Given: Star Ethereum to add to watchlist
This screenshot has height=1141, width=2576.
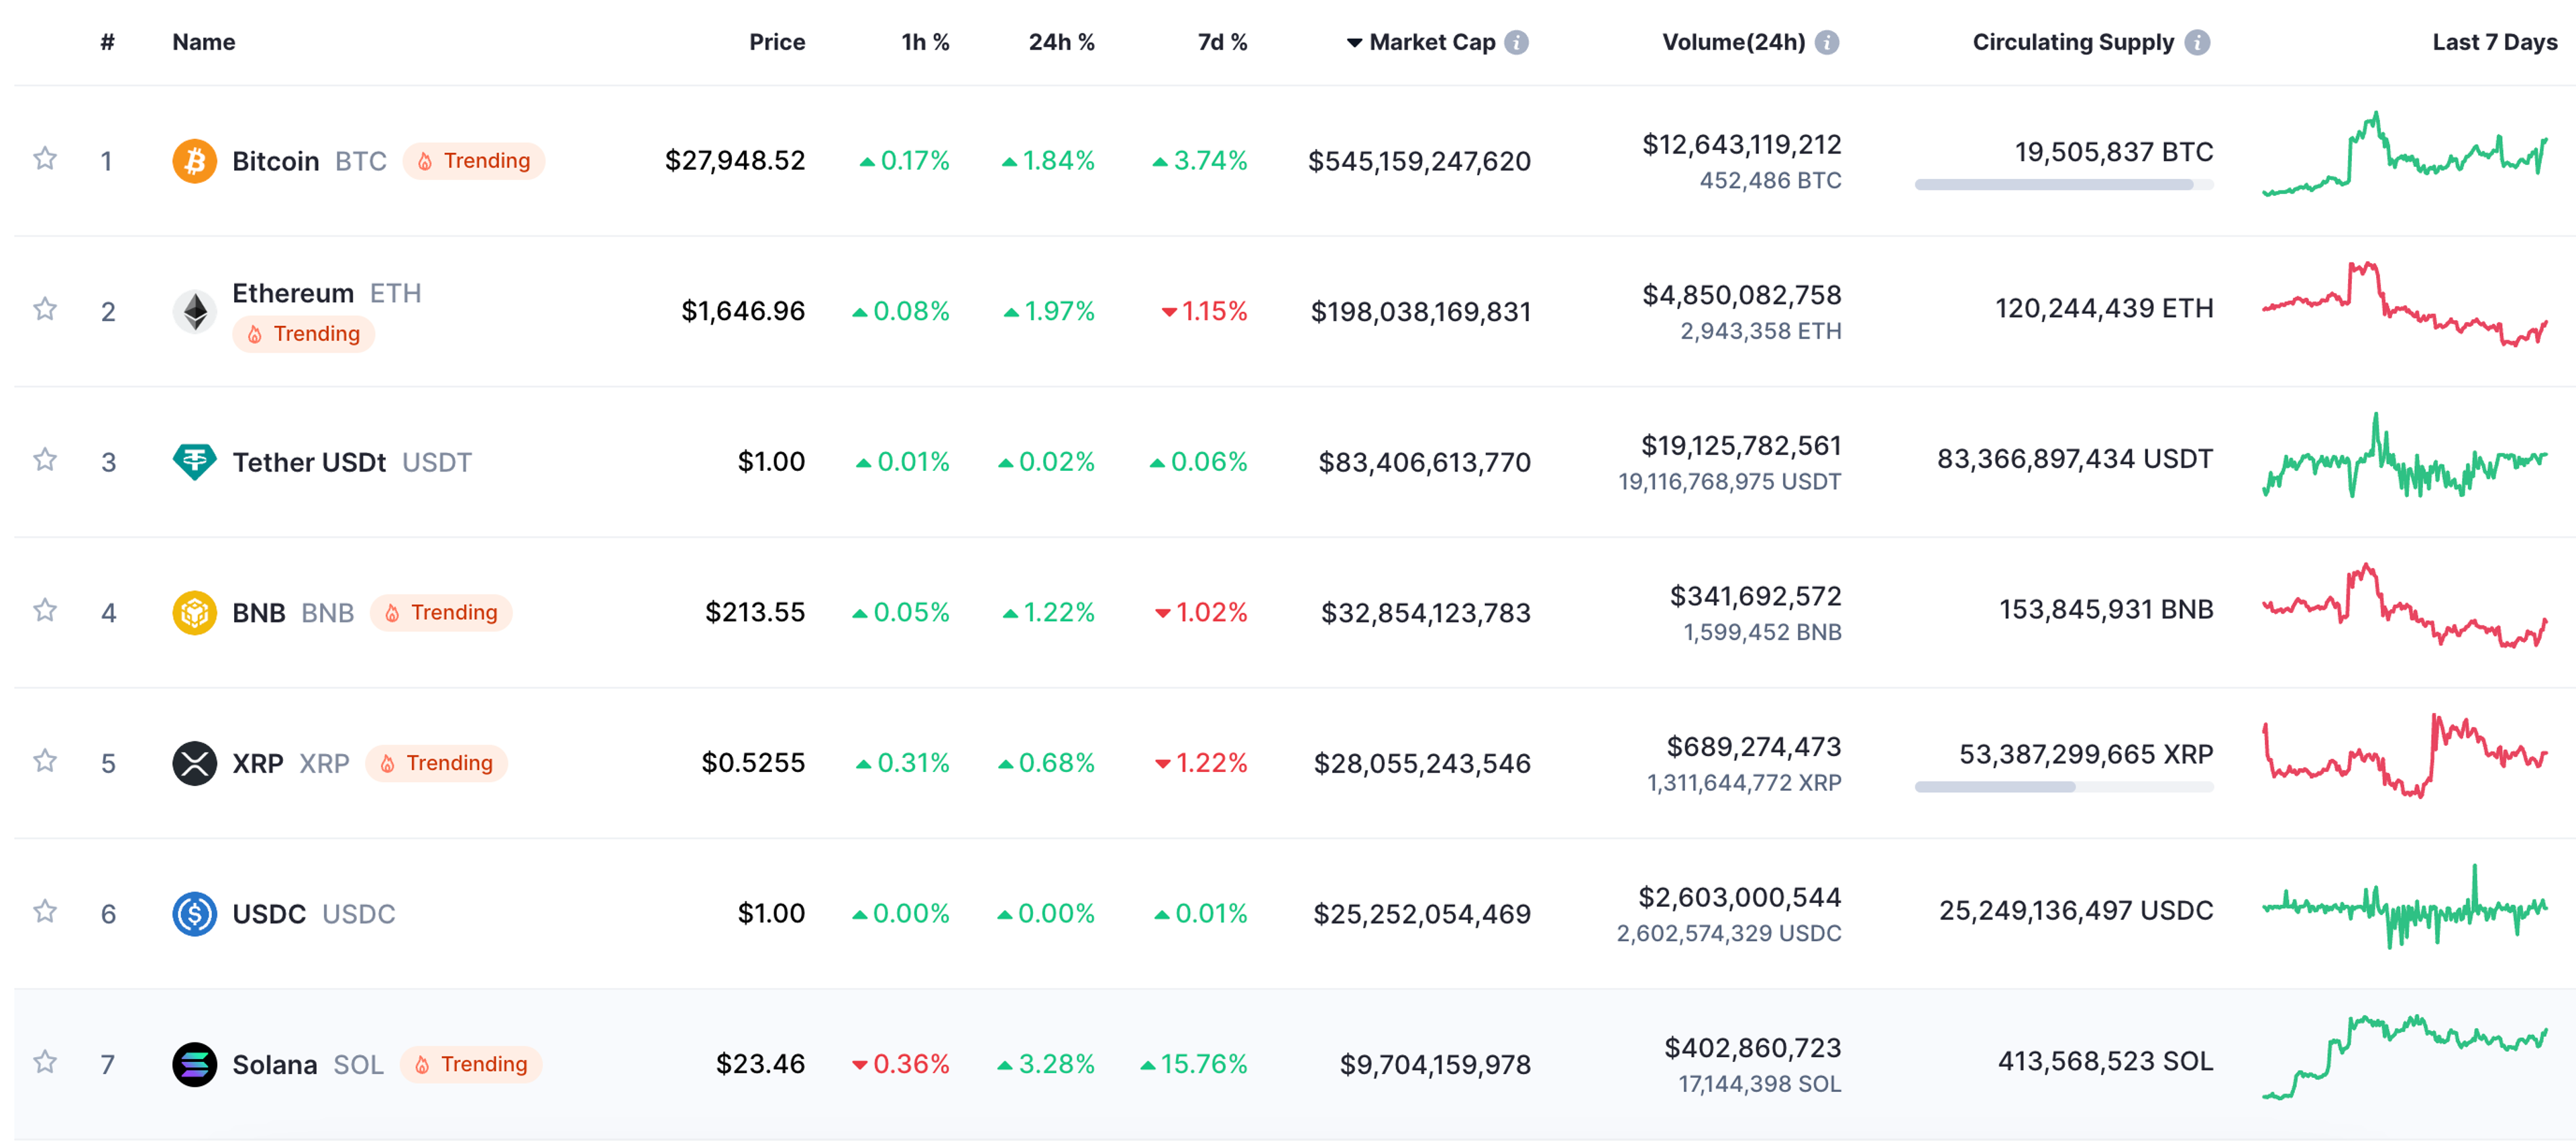Looking at the screenshot, I should [45, 309].
